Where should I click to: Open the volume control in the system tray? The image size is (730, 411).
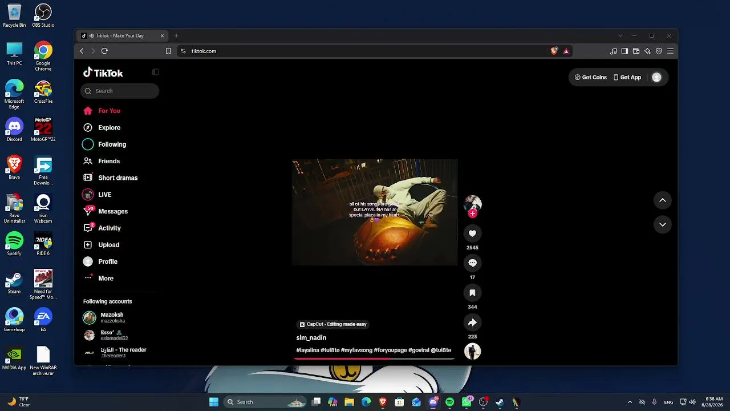(692, 402)
